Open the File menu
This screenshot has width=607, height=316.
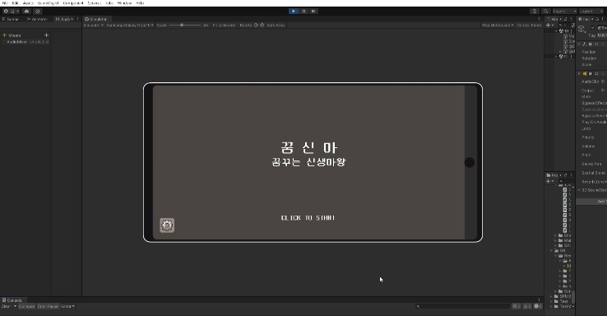pyautogui.click(x=5, y=3)
